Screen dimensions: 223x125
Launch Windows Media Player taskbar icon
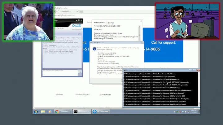coord(50,112)
